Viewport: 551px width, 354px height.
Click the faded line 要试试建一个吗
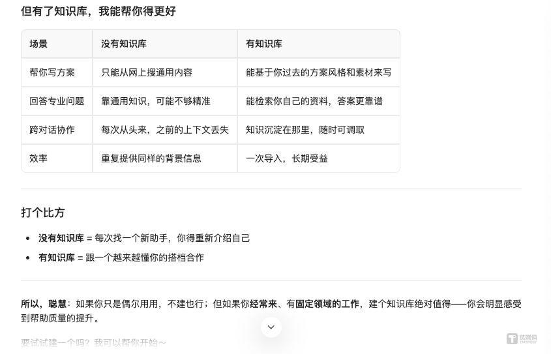click(x=94, y=342)
